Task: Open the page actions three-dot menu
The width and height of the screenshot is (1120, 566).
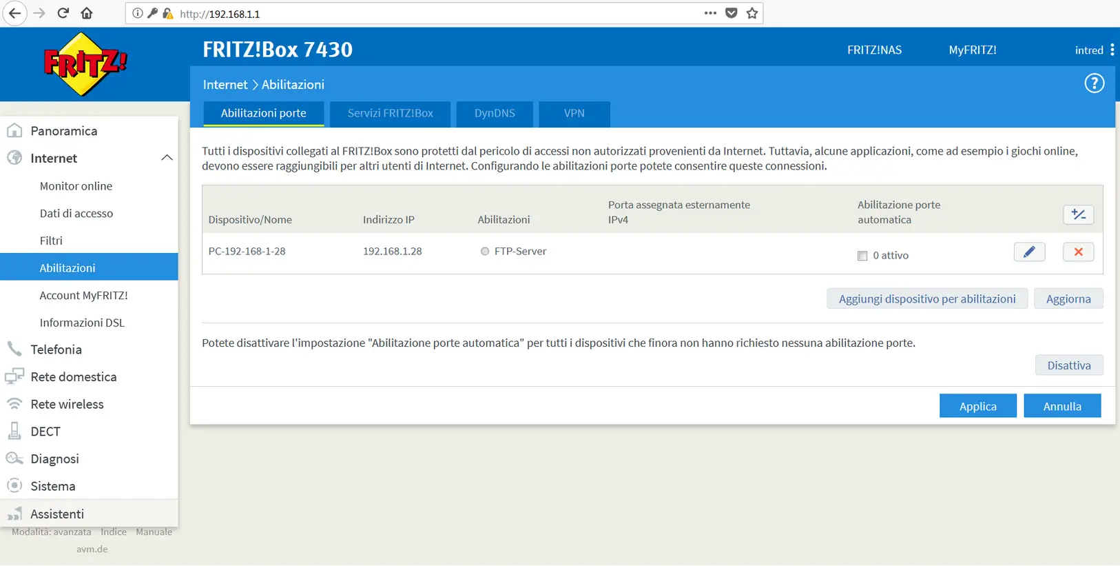Action: tap(710, 13)
